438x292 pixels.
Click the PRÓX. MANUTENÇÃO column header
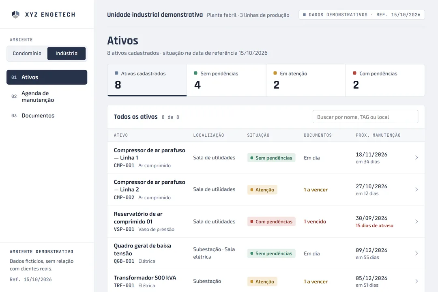tap(378, 135)
